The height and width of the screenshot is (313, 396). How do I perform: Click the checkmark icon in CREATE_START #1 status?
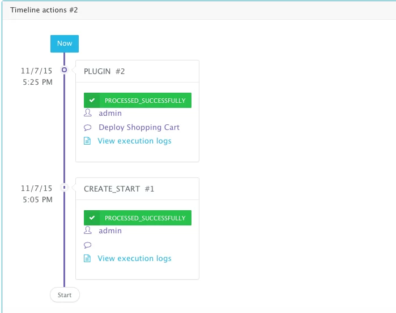[92, 218]
